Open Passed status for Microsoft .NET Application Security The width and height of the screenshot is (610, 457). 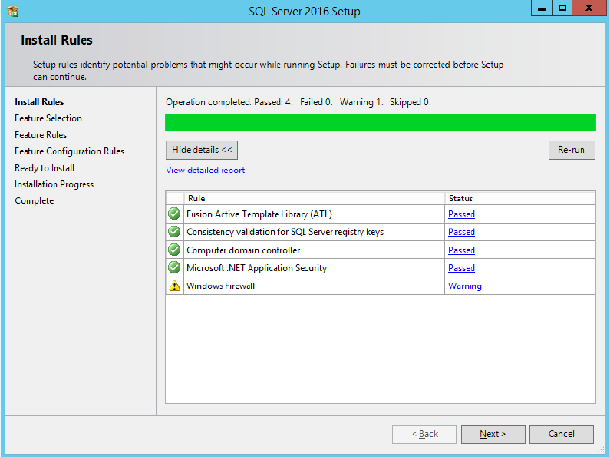461,268
